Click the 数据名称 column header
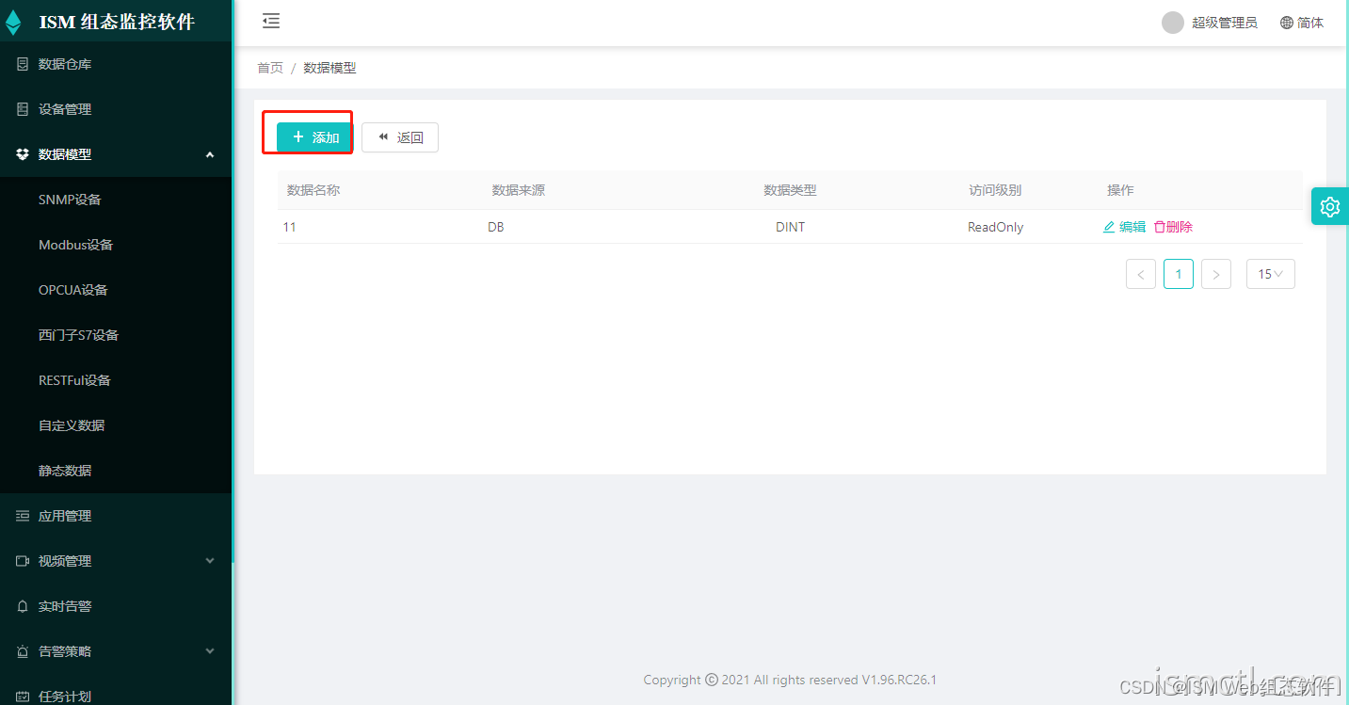 (x=313, y=190)
